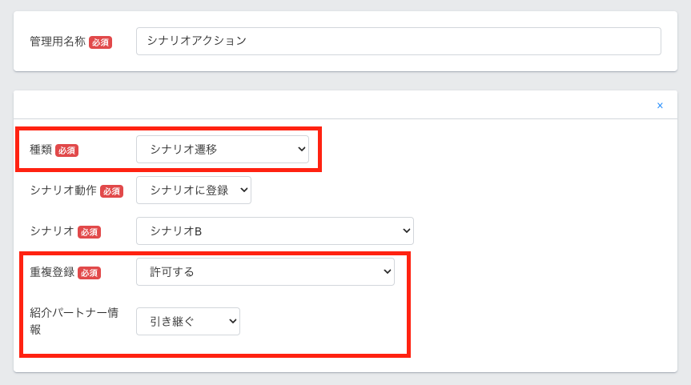Expand the 紹介パートナー情報 dropdown

click(187, 322)
